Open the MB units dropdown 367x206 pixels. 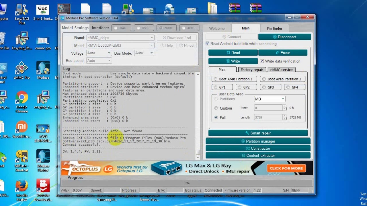(270, 99)
